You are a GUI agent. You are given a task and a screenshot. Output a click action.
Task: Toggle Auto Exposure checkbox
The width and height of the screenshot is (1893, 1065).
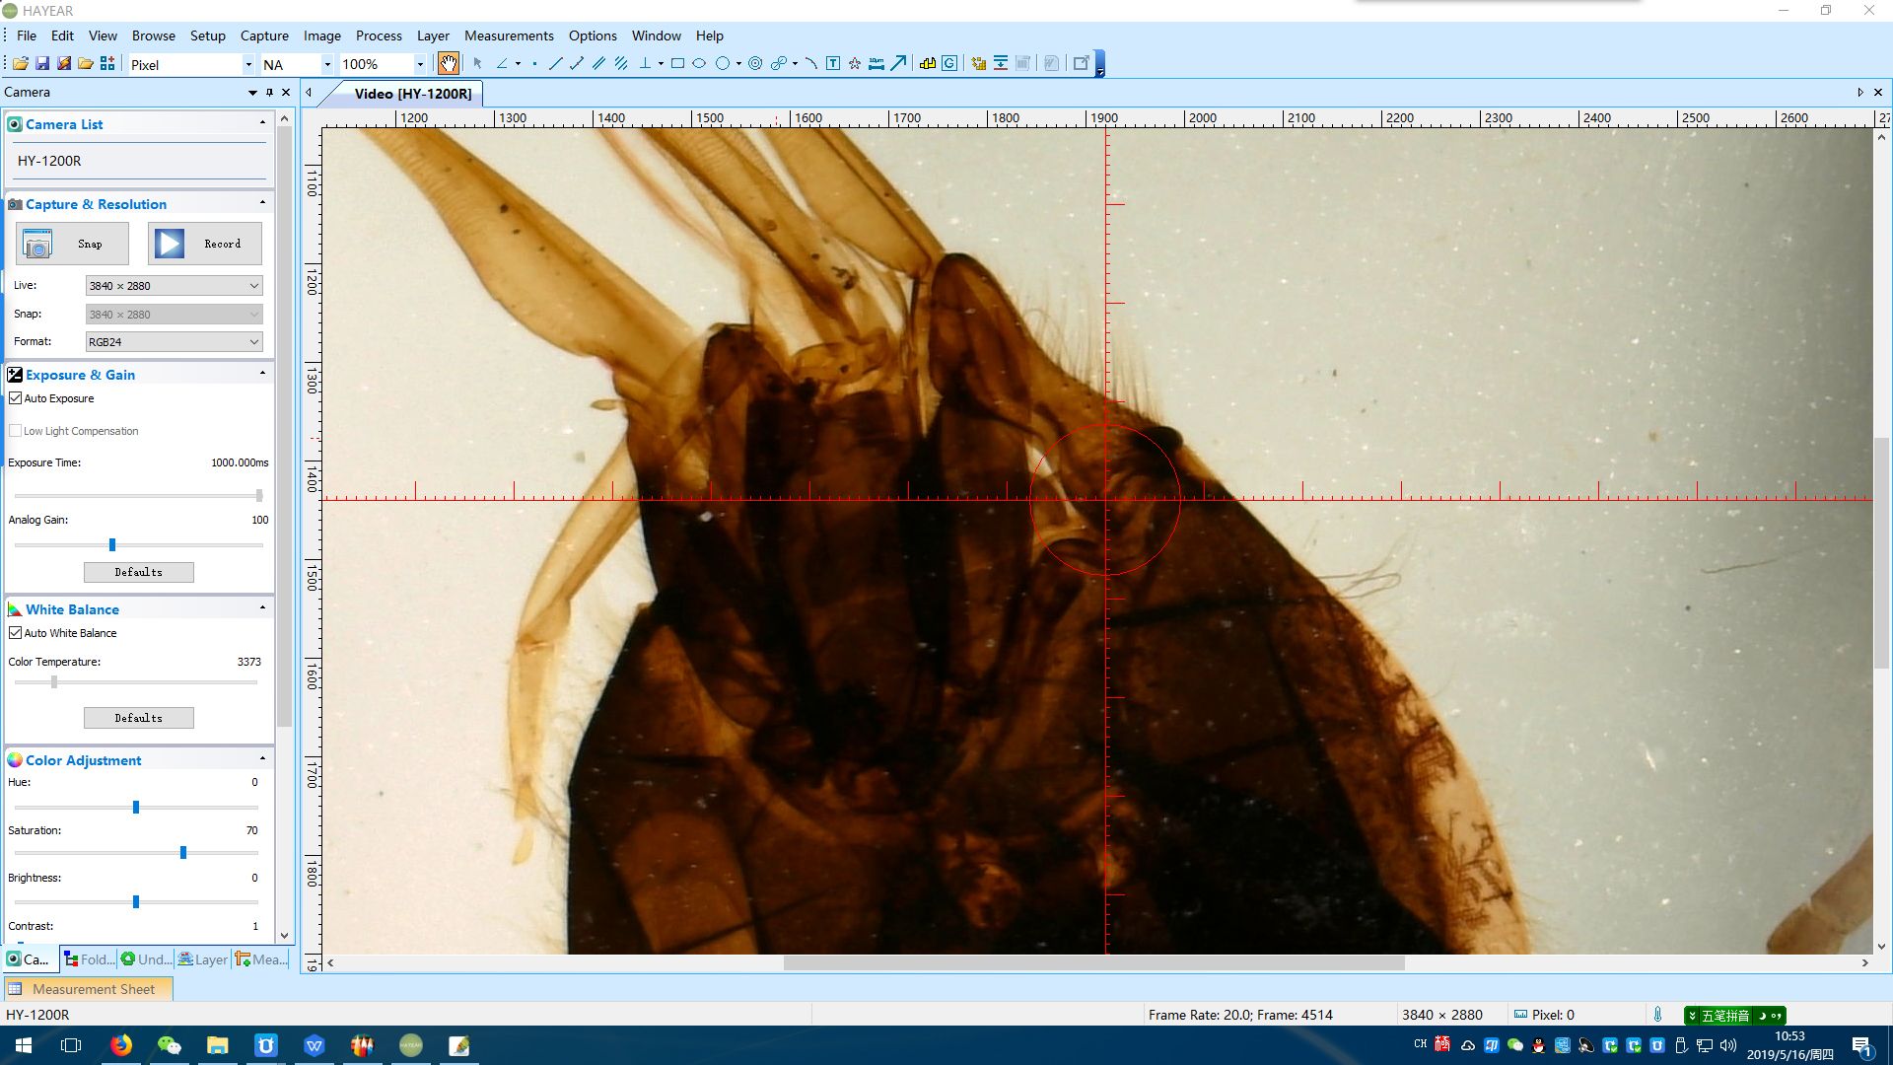point(15,398)
